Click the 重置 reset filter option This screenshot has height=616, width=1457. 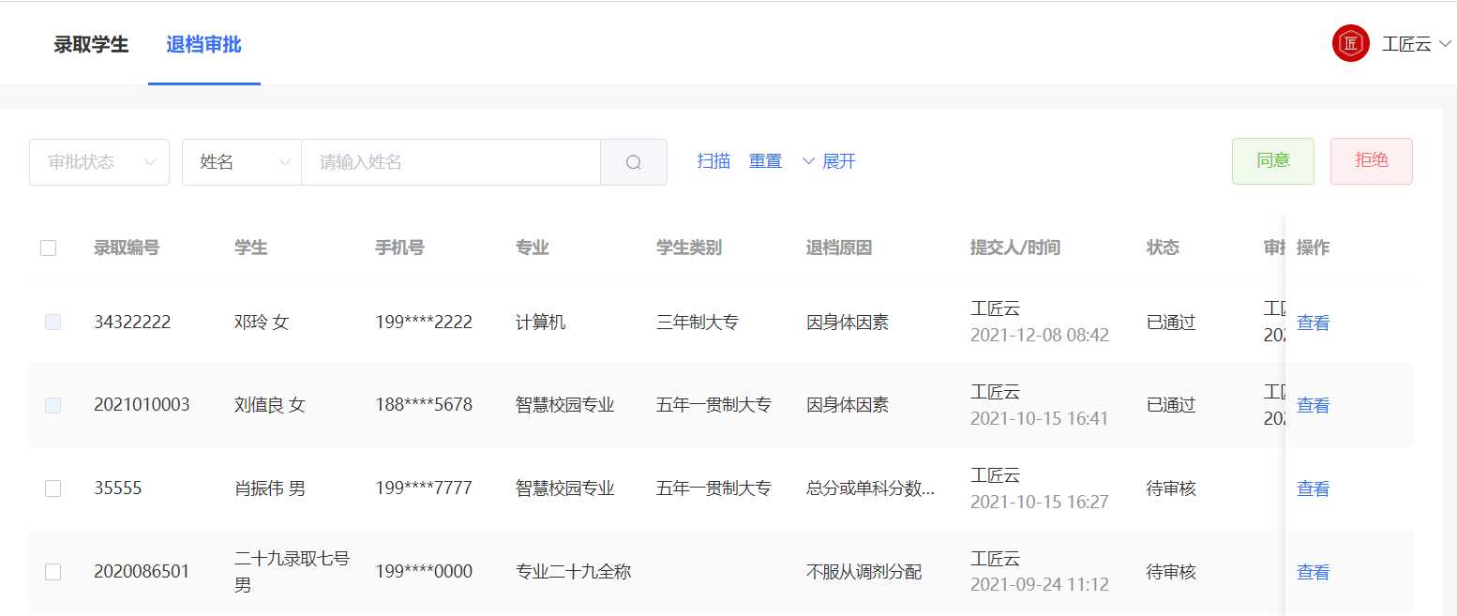pyautogui.click(x=765, y=161)
